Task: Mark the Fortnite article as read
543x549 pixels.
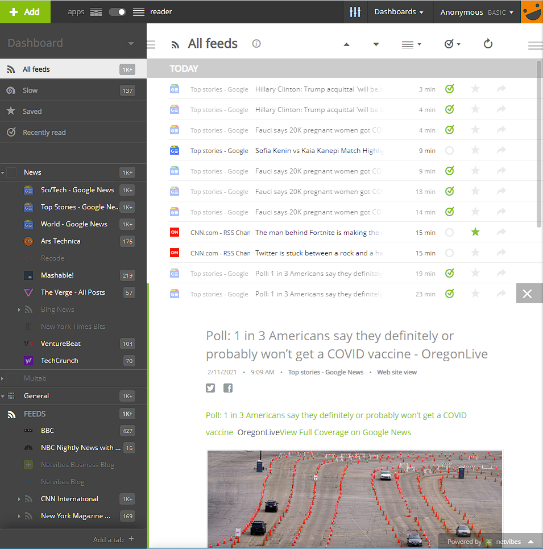Action: (450, 233)
